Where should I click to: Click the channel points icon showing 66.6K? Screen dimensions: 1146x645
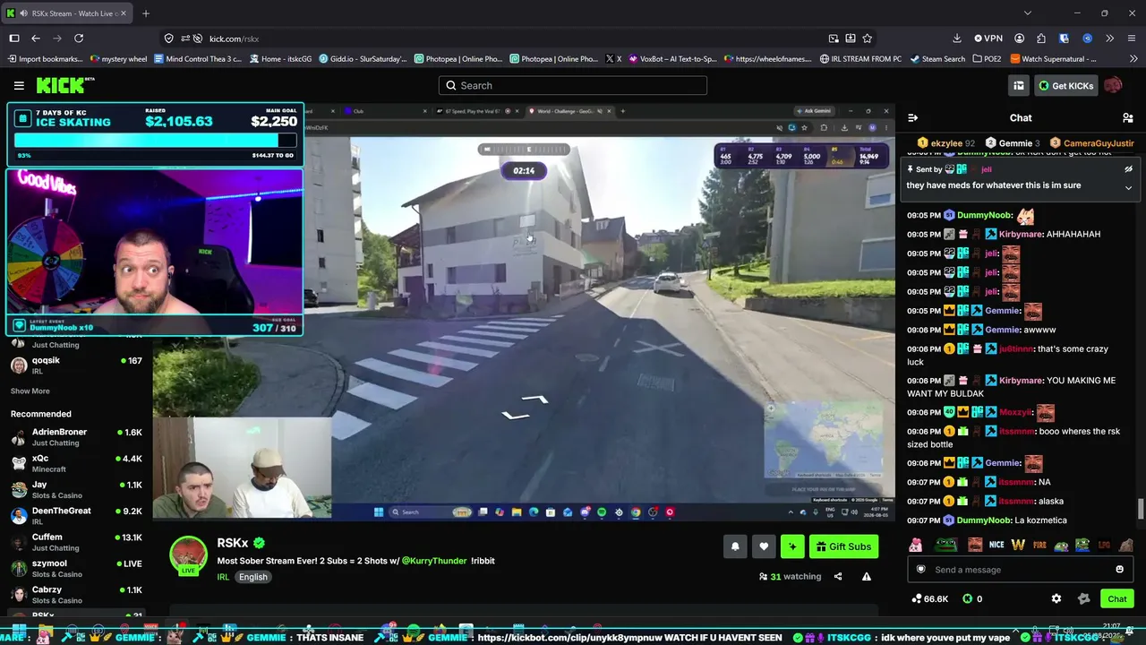pos(916,598)
